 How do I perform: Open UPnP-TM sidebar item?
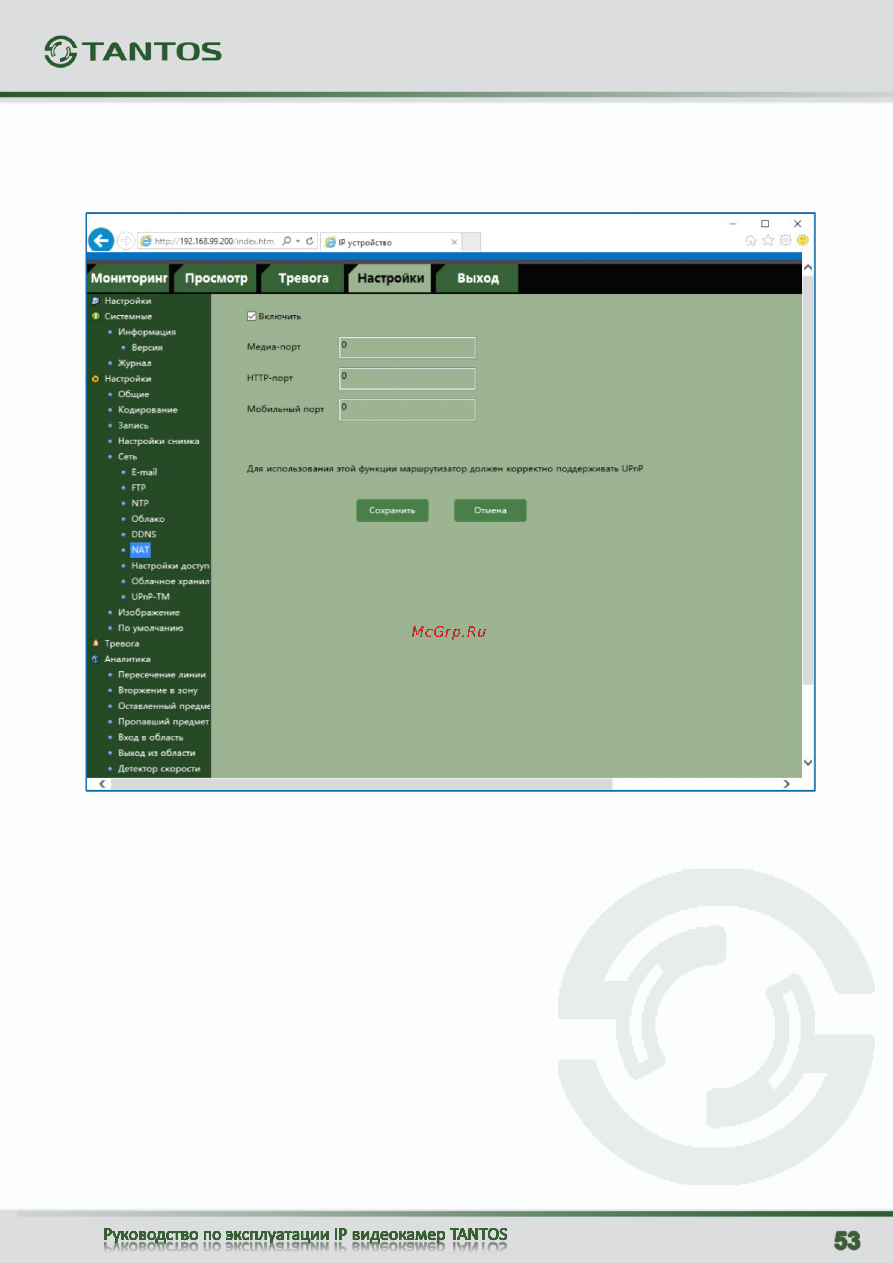pyautogui.click(x=150, y=597)
